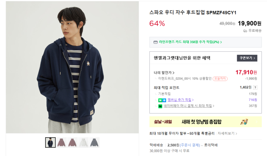267x156 pixels.
Task: Select the white hoodie thumbnail
Action: coord(84,143)
